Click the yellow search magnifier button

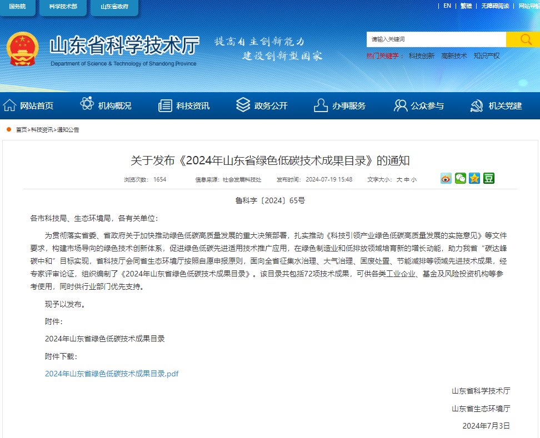[x=523, y=39]
